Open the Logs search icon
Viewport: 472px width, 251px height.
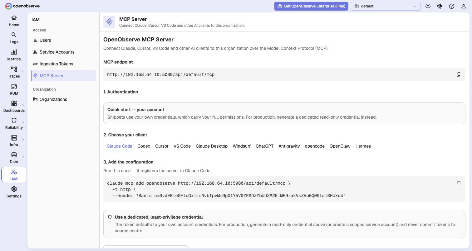[x=14, y=35]
